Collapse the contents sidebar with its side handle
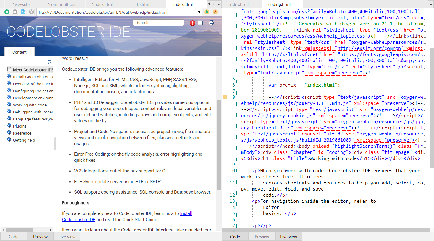The image size is (434, 241). (55, 144)
